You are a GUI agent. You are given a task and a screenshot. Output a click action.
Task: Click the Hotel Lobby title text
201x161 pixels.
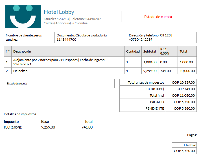pyautogui.click(x=59, y=12)
